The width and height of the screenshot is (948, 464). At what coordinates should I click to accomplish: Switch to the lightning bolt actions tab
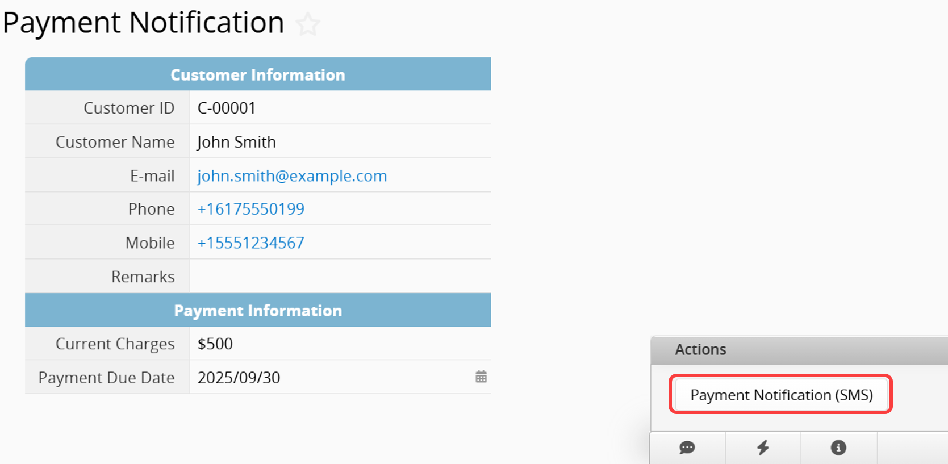click(763, 448)
